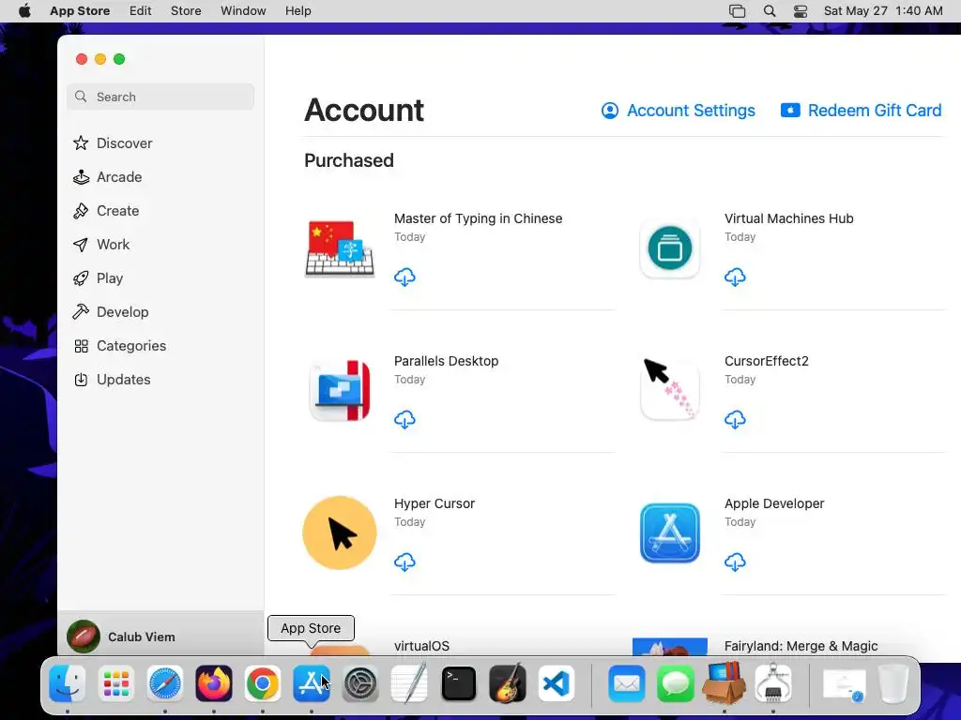Click the Stage Manager icon in menu bar

click(x=738, y=11)
